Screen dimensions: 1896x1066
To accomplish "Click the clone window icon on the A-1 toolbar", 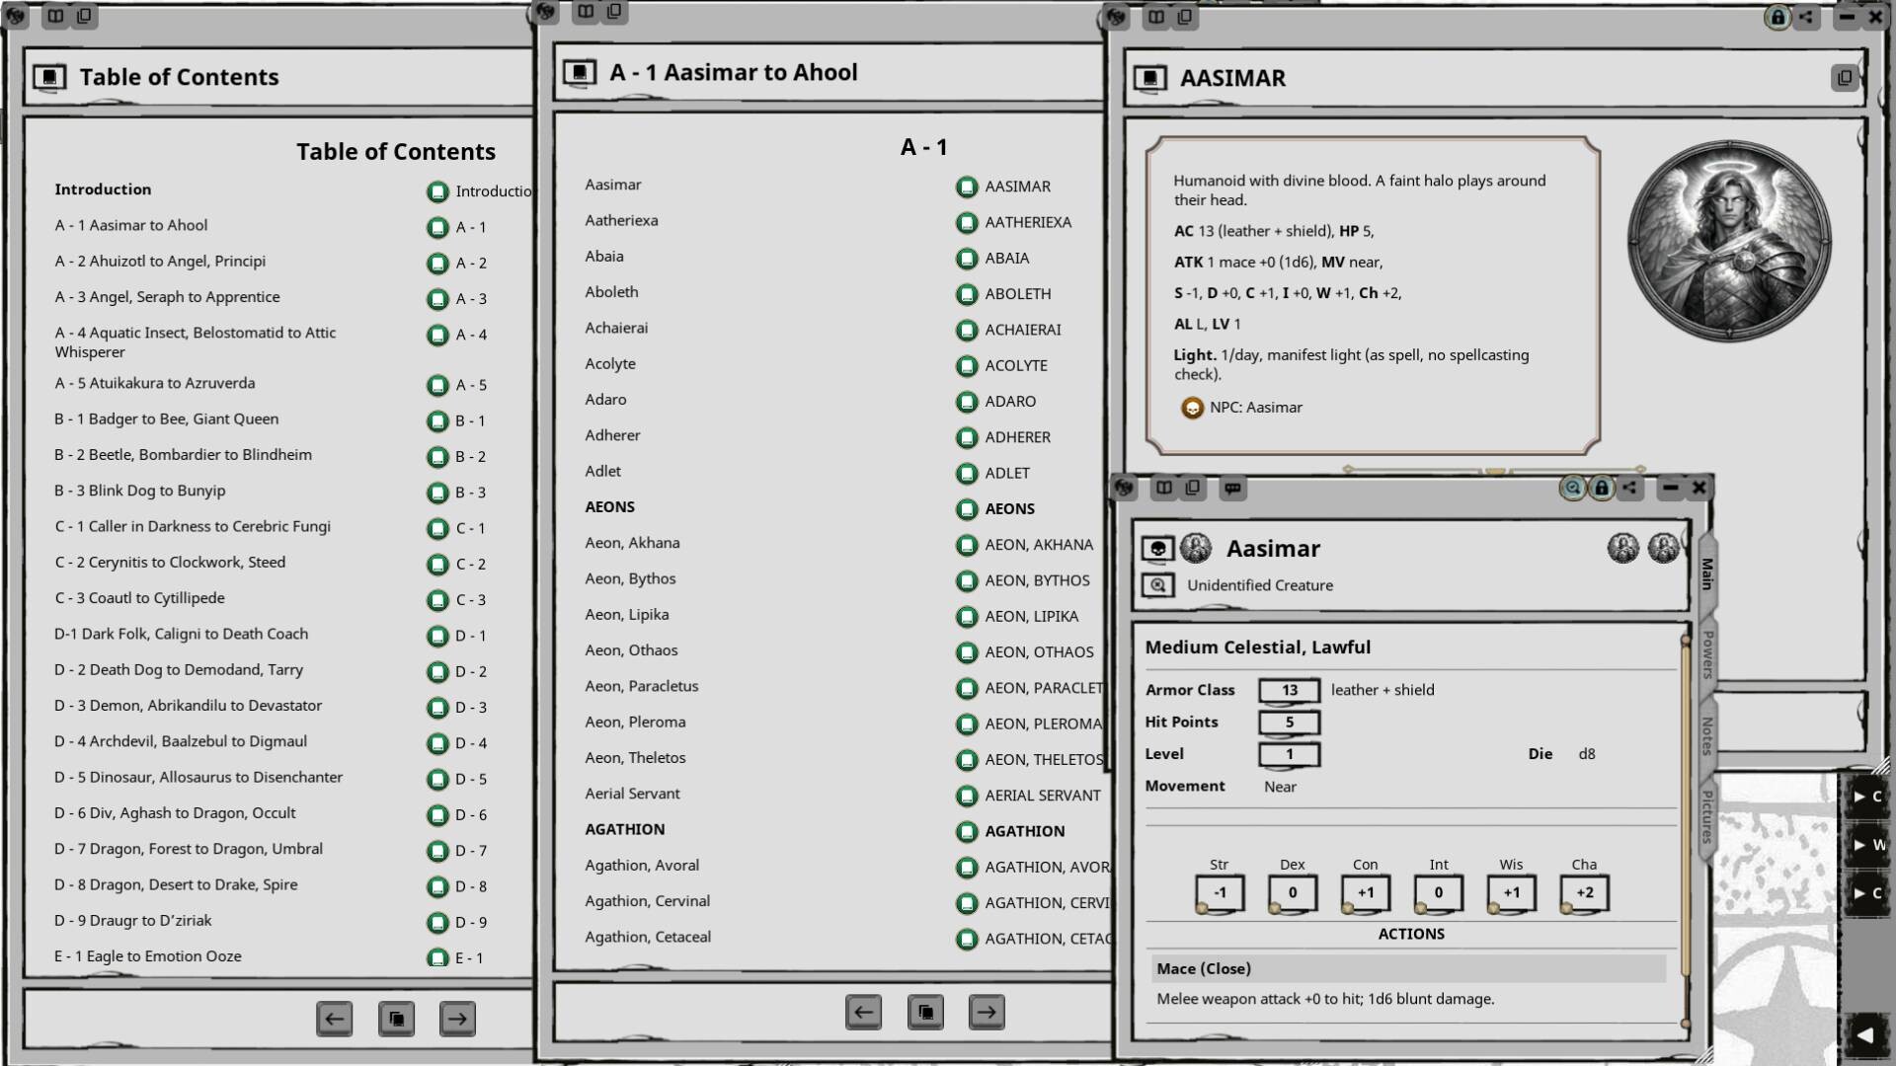I will click(x=614, y=13).
